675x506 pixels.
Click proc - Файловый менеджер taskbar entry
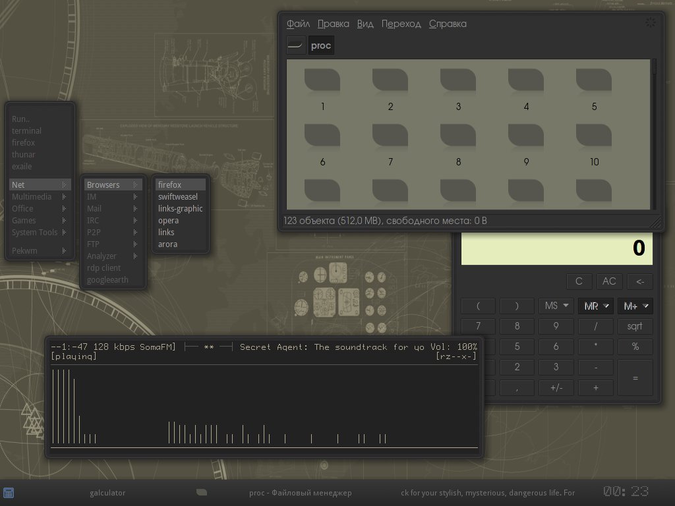[301, 493]
